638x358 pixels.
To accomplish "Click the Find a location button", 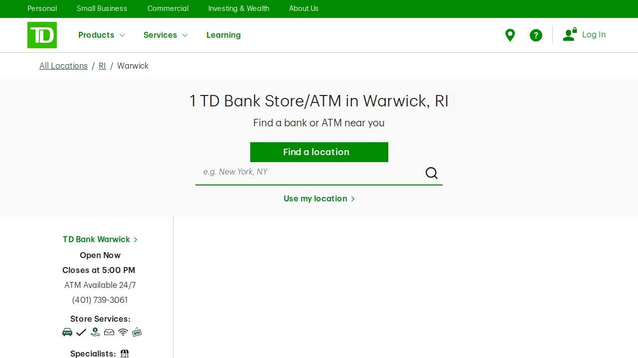I will [x=319, y=152].
